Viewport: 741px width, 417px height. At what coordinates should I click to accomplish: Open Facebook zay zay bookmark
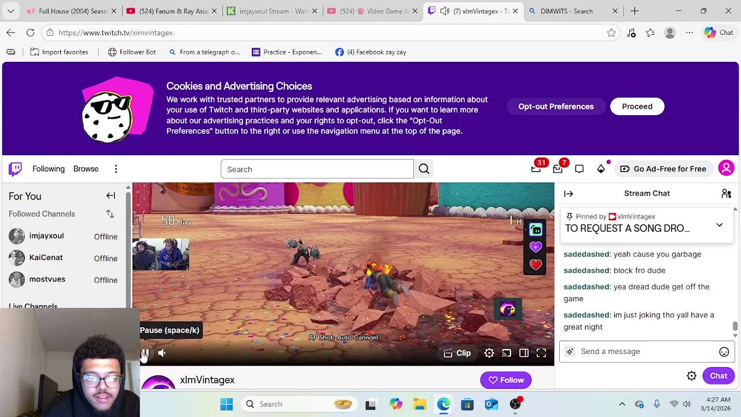point(370,52)
